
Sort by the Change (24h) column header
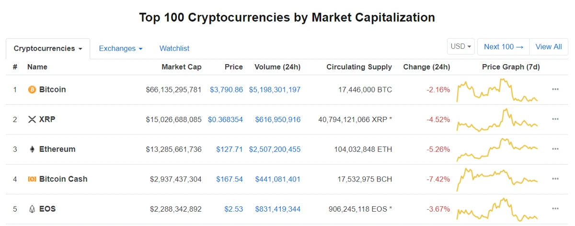point(426,67)
